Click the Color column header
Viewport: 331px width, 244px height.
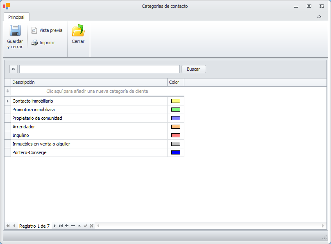point(176,82)
